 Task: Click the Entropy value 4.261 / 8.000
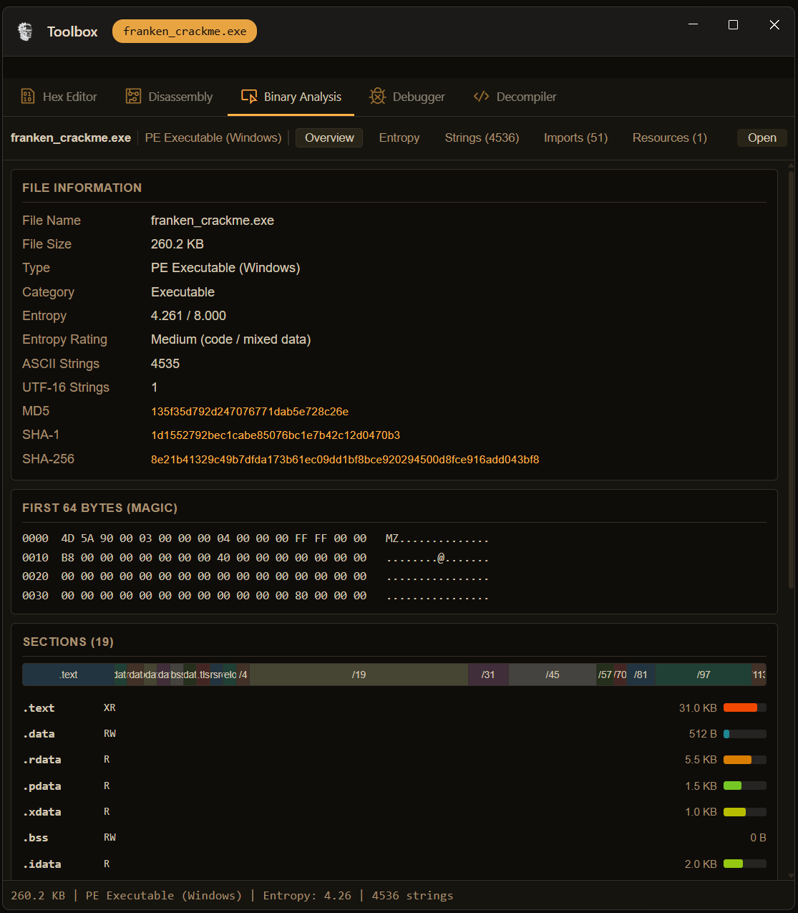pyautogui.click(x=188, y=316)
